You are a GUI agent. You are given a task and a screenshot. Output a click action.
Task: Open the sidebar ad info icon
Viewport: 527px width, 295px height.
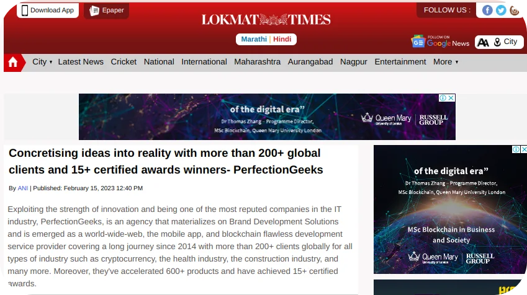click(516, 149)
